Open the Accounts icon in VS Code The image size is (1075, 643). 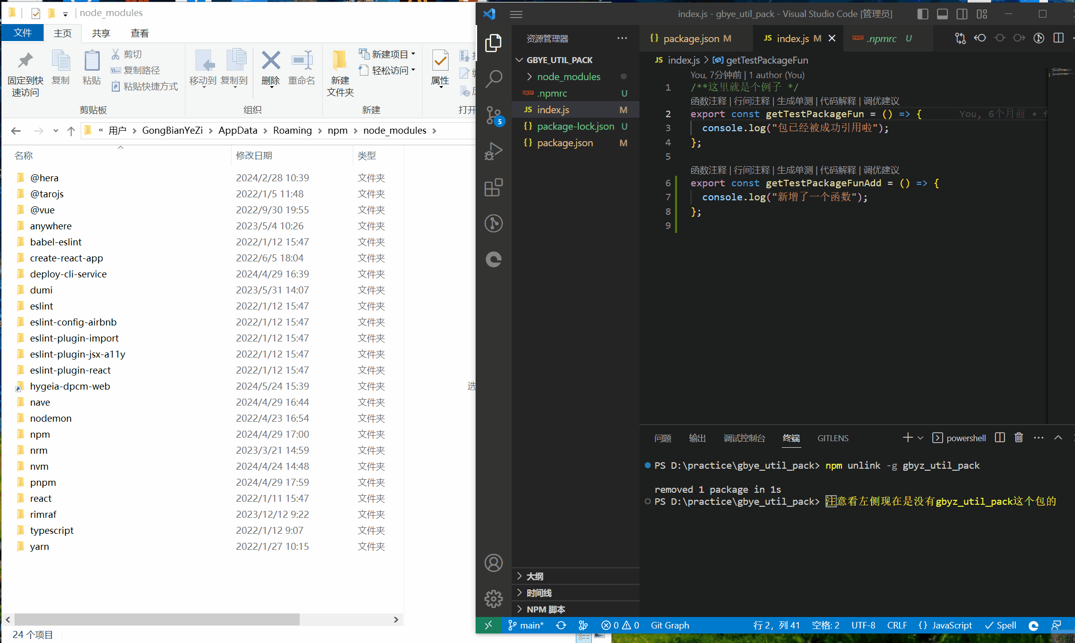pos(494,563)
